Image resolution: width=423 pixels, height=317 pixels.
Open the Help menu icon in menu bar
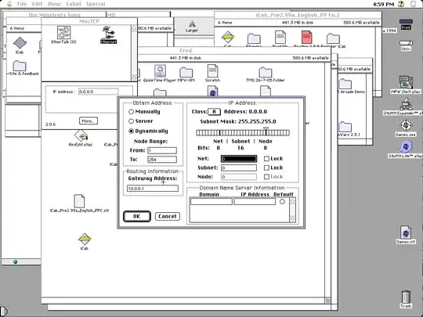click(x=401, y=4)
